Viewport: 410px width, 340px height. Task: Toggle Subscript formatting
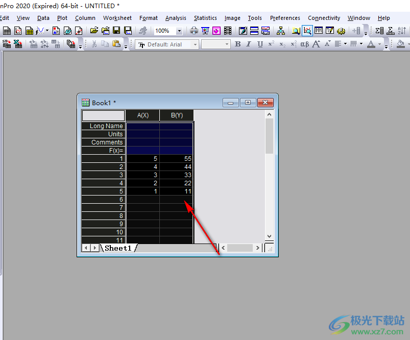[282, 44]
